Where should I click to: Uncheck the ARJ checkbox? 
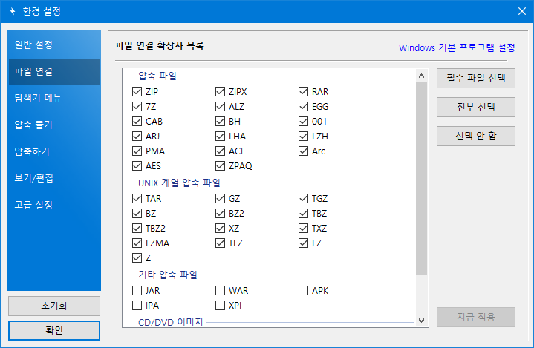[137, 136]
